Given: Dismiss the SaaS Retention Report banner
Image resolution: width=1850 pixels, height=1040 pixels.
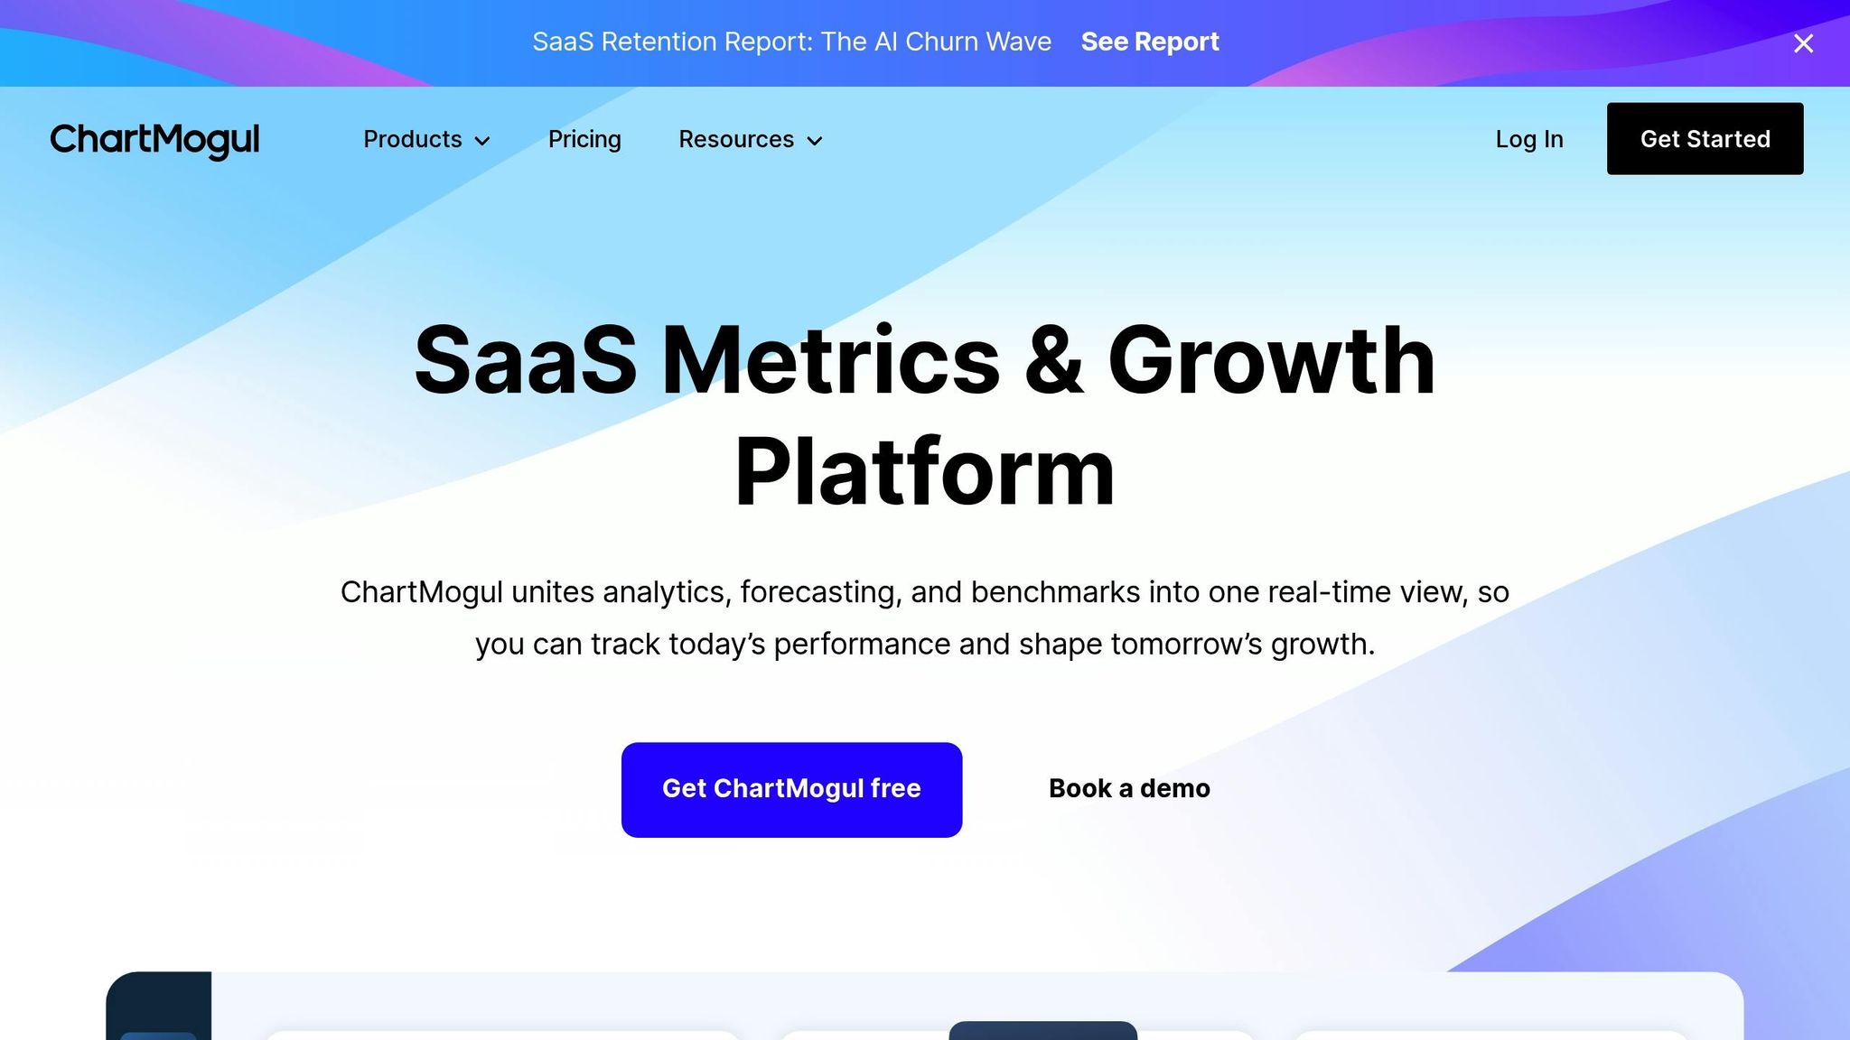Looking at the screenshot, I should pos(1803,42).
